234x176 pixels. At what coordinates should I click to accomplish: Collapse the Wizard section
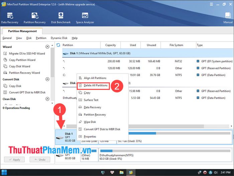pos(47,47)
